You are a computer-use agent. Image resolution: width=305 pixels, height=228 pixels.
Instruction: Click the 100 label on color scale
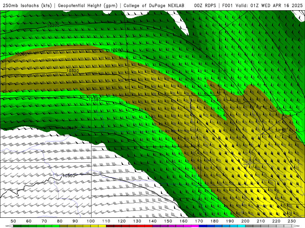[91, 221]
